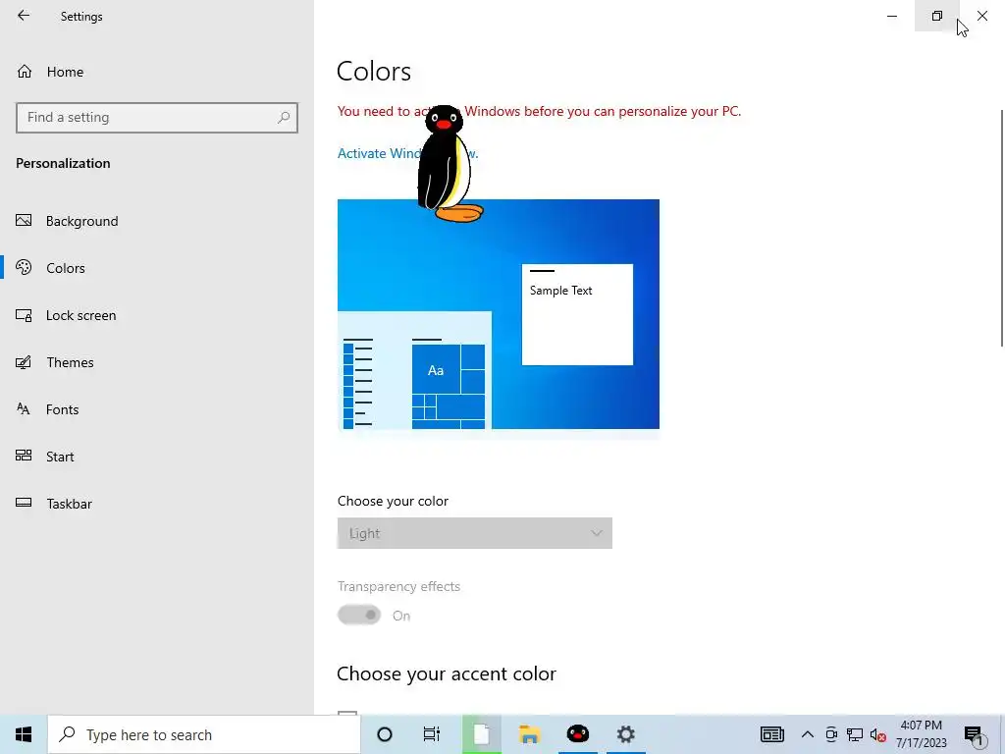Focus the Find a setting search field
Image resolution: width=1005 pixels, height=754 pixels.
point(157,118)
